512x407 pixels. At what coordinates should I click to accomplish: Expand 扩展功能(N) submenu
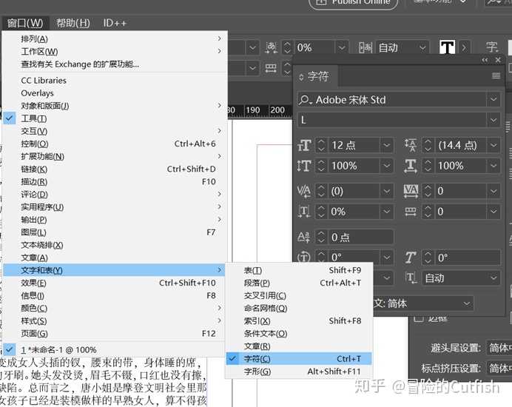tap(114, 156)
